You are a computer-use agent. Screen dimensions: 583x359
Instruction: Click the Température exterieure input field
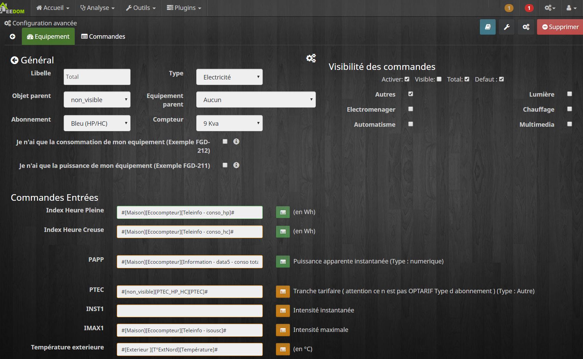click(190, 349)
